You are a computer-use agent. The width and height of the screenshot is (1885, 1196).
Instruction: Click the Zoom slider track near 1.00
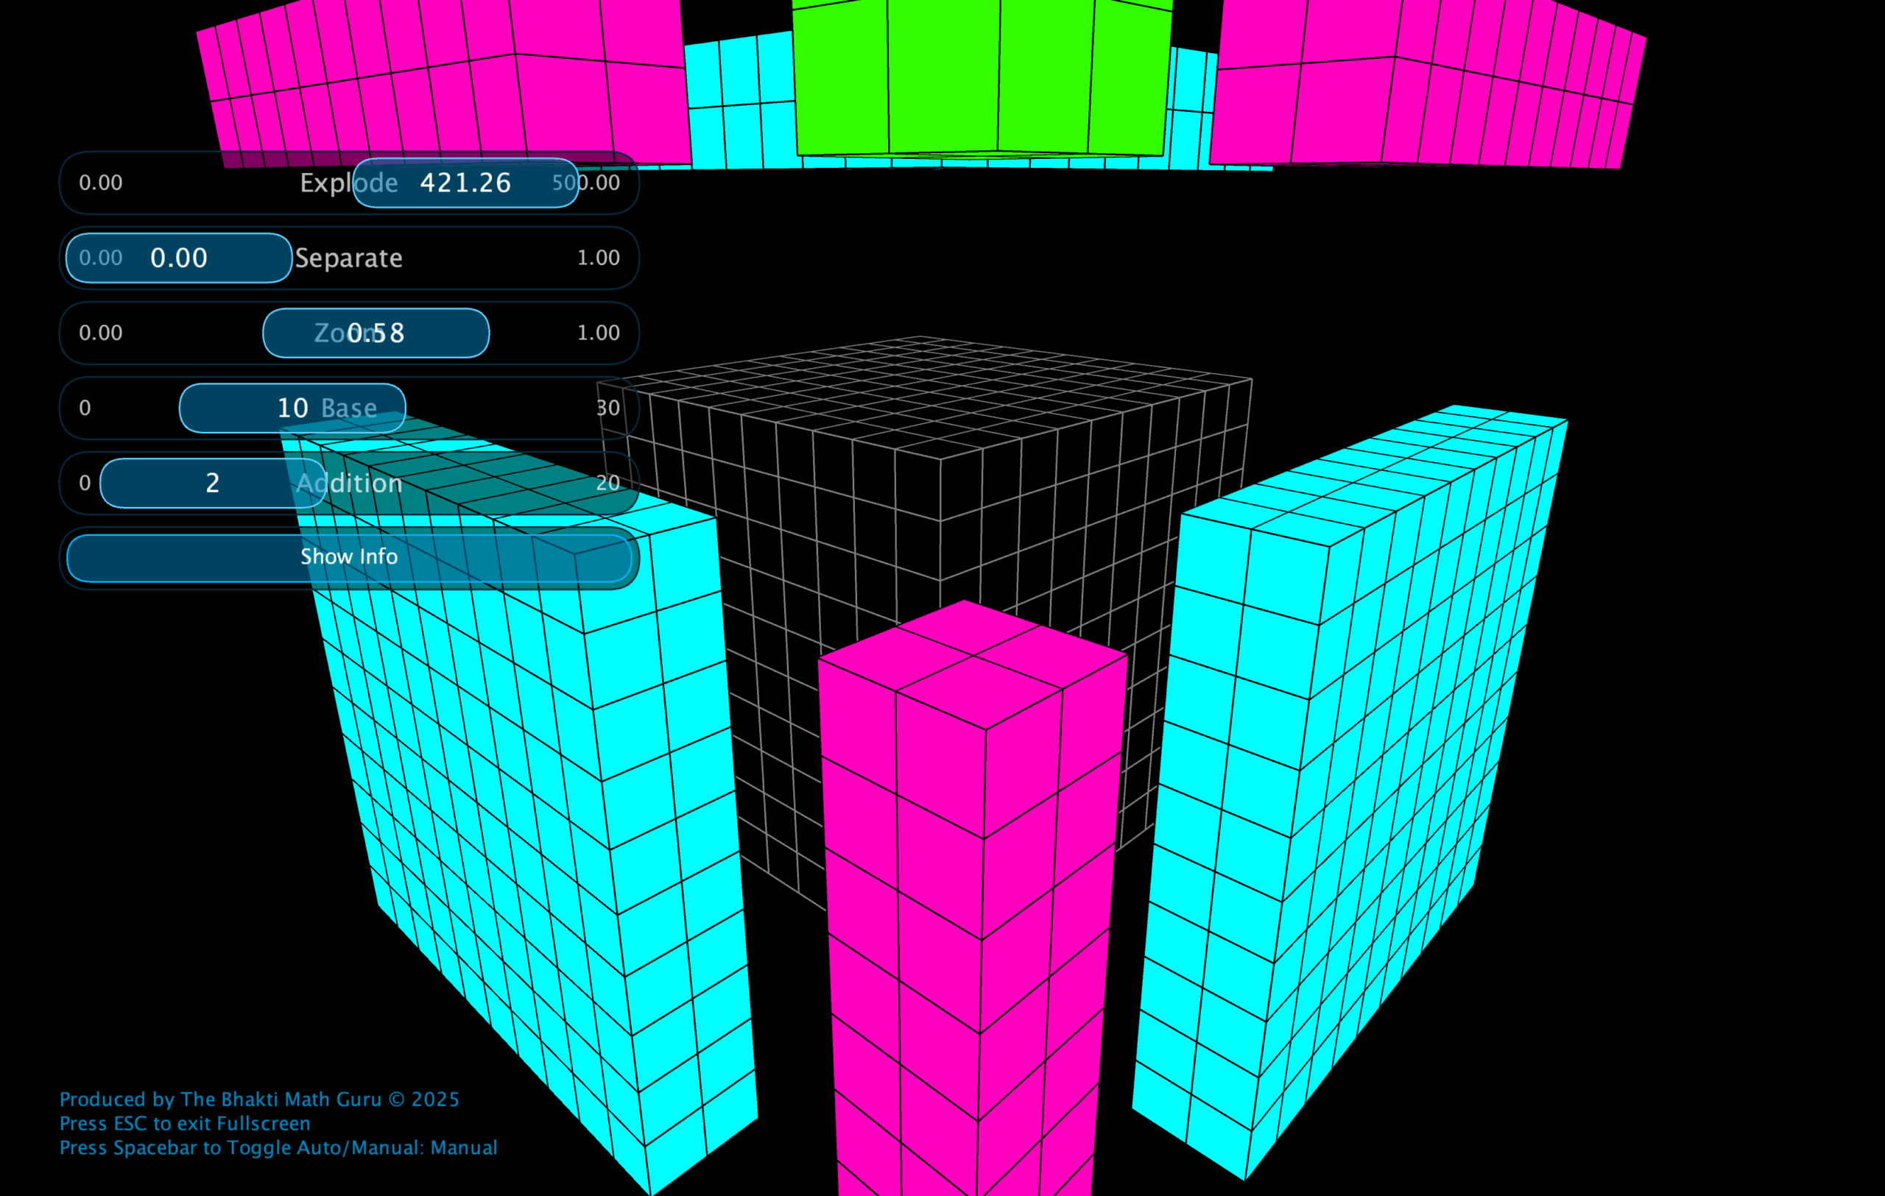click(598, 333)
